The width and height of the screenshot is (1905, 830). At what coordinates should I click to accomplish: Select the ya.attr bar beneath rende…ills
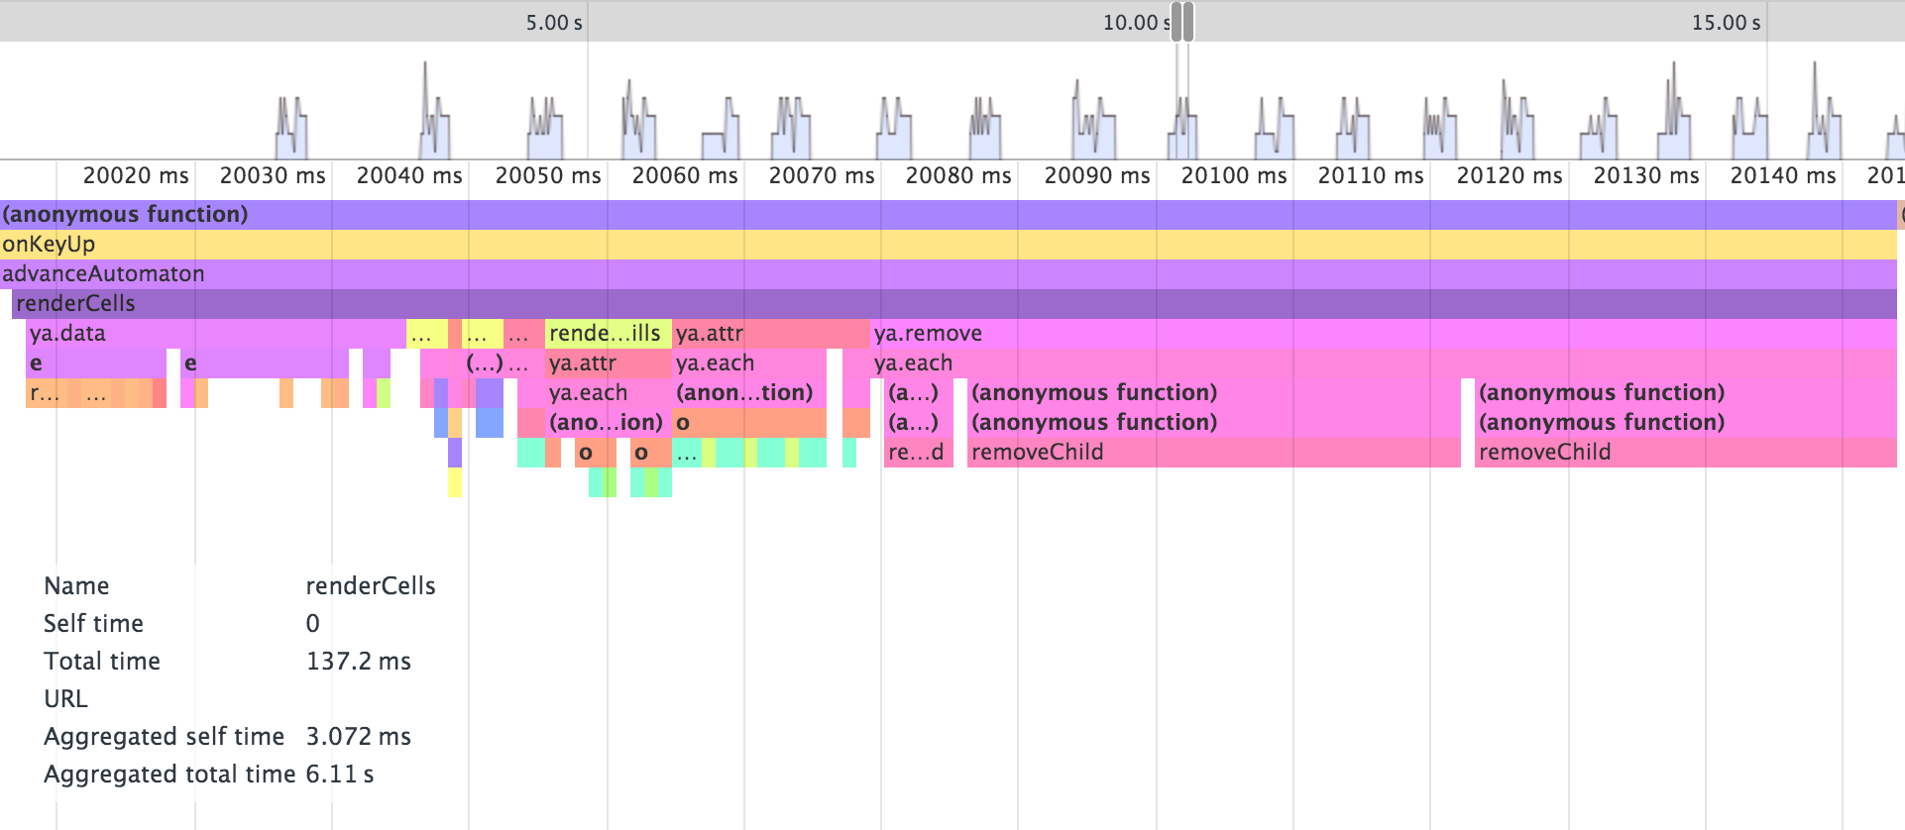click(x=608, y=363)
